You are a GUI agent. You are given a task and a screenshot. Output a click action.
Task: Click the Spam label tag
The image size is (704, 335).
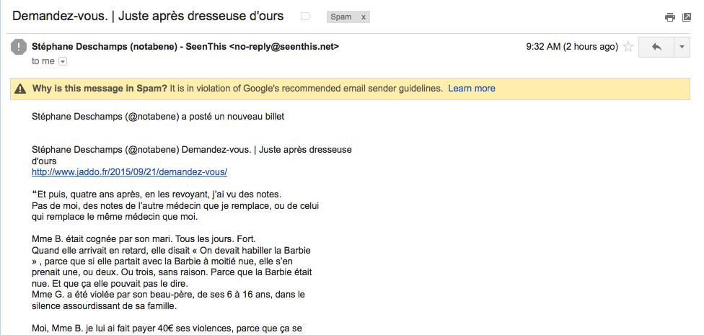pos(340,17)
